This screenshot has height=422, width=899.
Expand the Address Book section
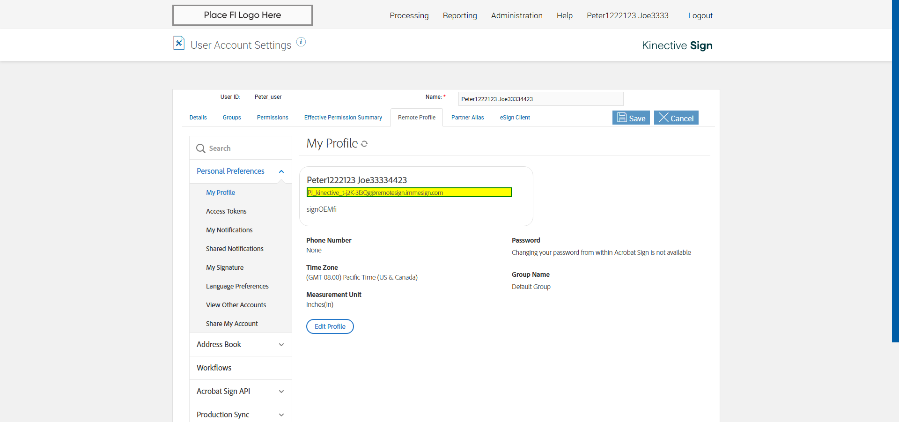(x=281, y=345)
